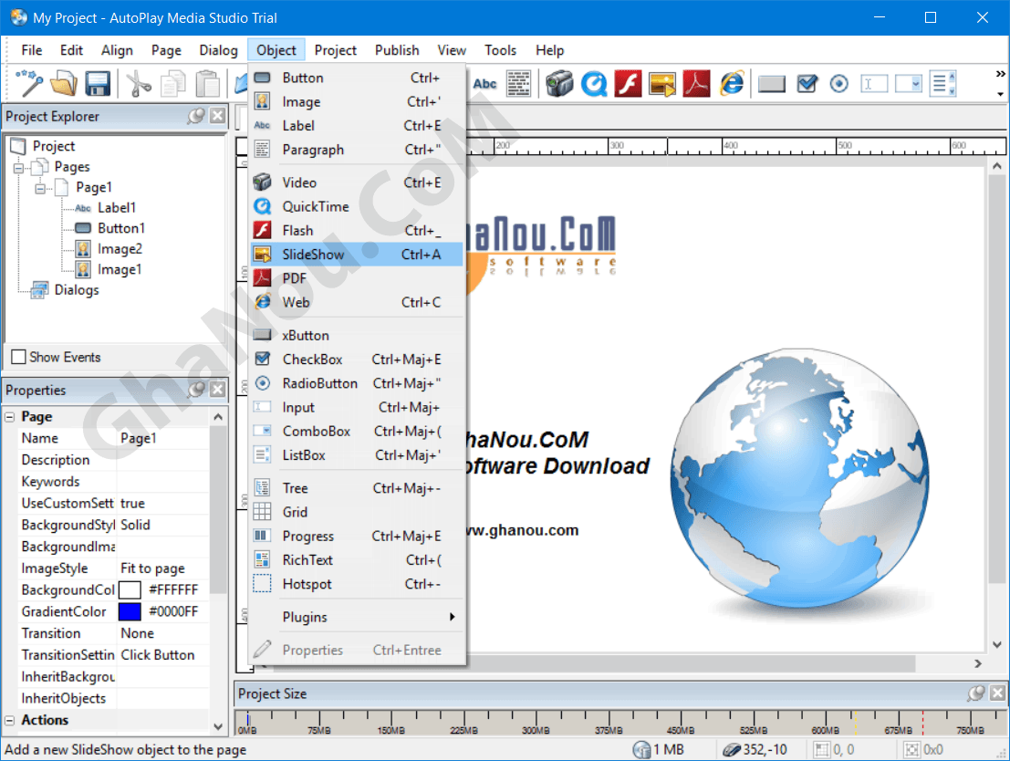Open the Edit menu
The image size is (1010, 761).
(71, 50)
